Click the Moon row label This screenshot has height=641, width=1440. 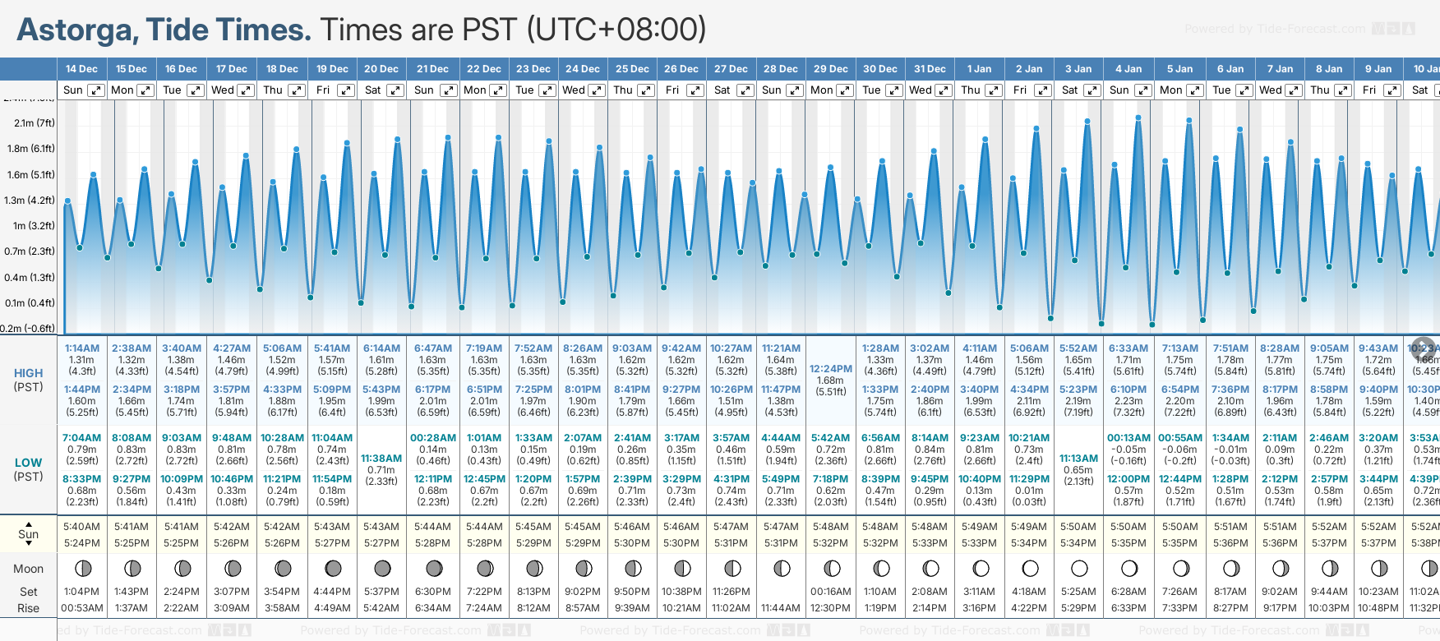click(29, 569)
